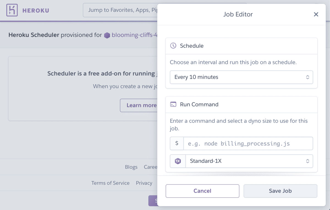Click the clock Schedule icon

click(x=173, y=46)
